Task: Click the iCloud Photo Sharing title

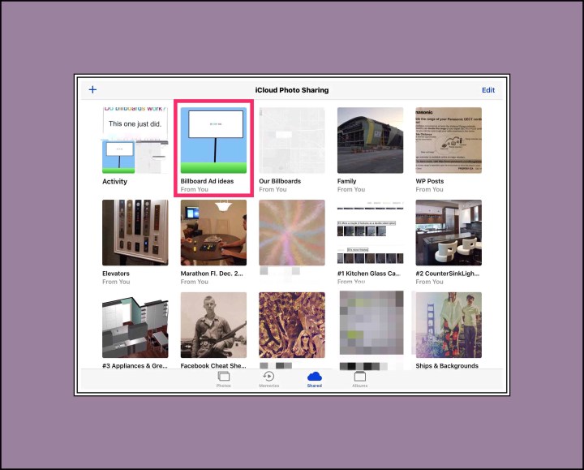Action: (292, 90)
